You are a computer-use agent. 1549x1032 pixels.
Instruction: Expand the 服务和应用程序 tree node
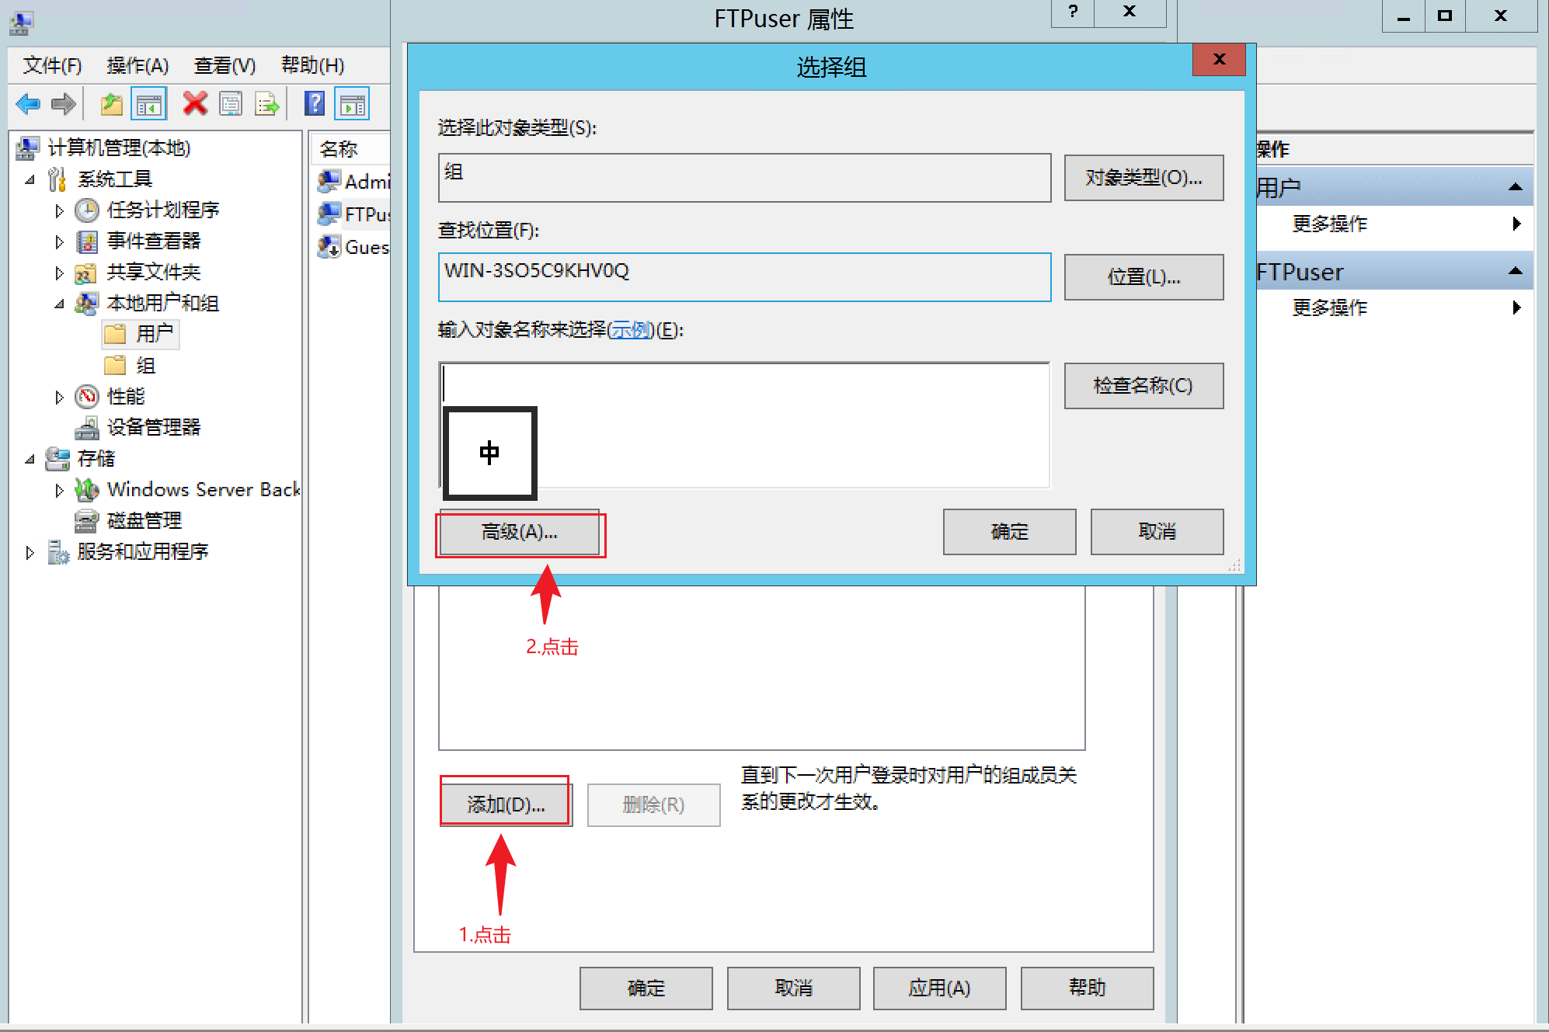pyautogui.click(x=30, y=552)
